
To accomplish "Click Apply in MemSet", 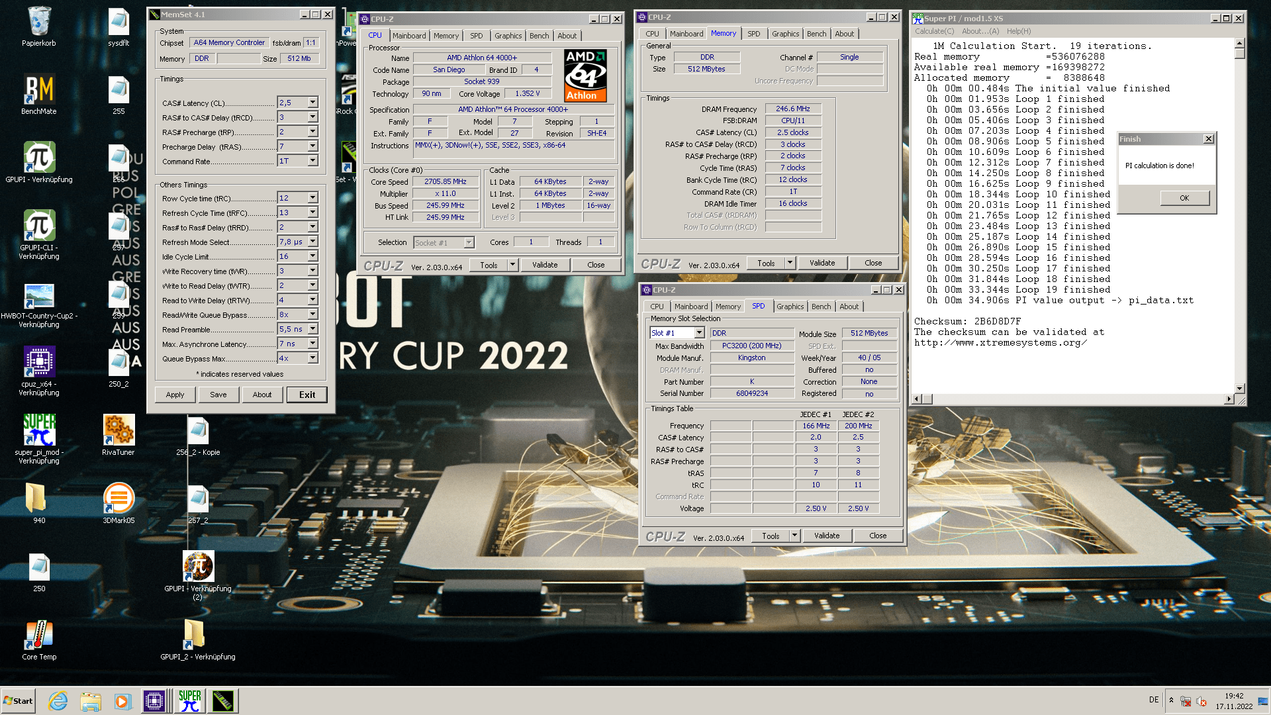I will tap(175, 395).
